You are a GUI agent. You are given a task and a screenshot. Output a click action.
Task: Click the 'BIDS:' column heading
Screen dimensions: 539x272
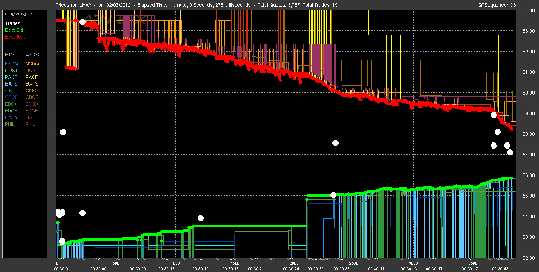point(11,55)
